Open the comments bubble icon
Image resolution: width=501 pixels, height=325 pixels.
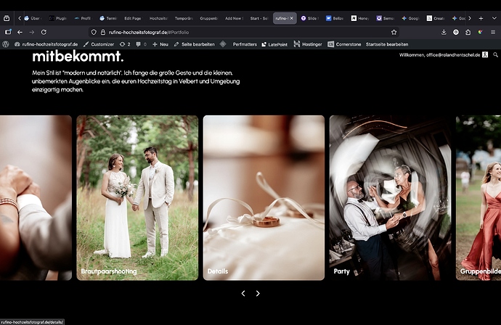[140, 44]
